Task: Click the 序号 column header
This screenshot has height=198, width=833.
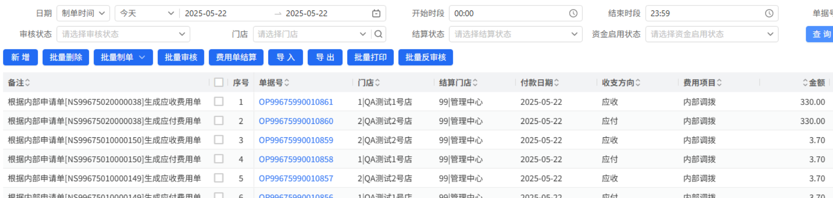Action: pos(241,83)
